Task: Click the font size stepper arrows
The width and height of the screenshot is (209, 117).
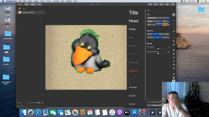Action: 169,21
